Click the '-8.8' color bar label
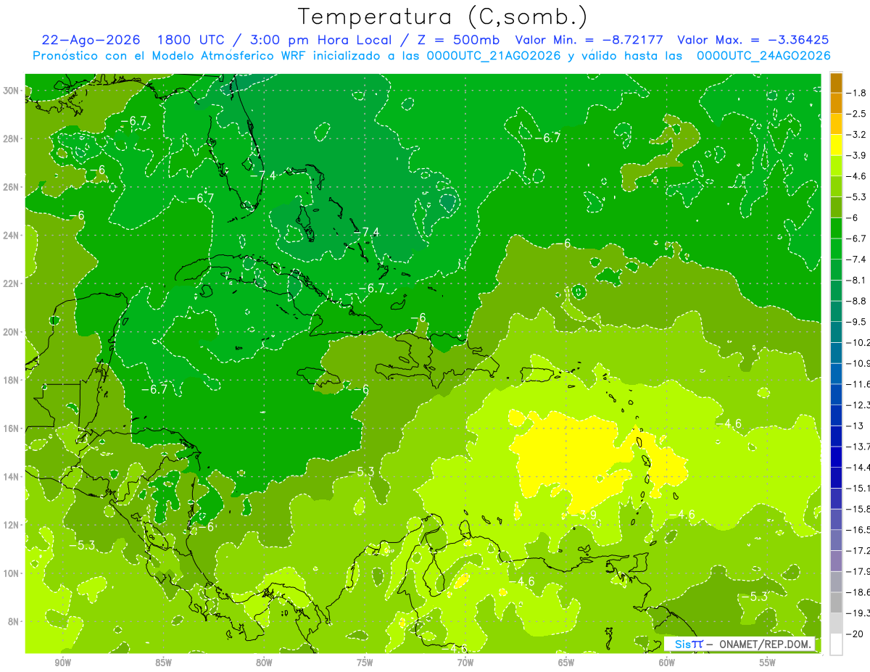Screen dimensions: 870x672 [x=856, y=301]
